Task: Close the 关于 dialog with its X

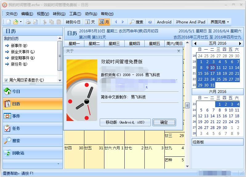Action: coord(179,51)
